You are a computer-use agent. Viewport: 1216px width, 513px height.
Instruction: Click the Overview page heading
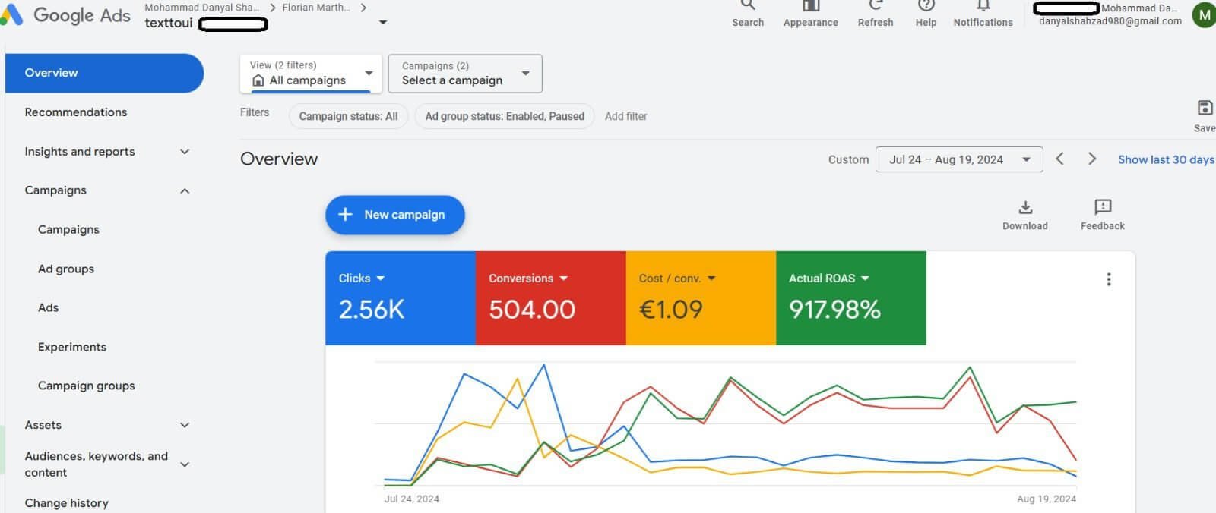(279, 159)
